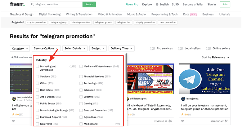This screenshot has width=242, height=127.
Task: Open Digital Marketing category
Action: pyautogui.click(x=50, y=14)
